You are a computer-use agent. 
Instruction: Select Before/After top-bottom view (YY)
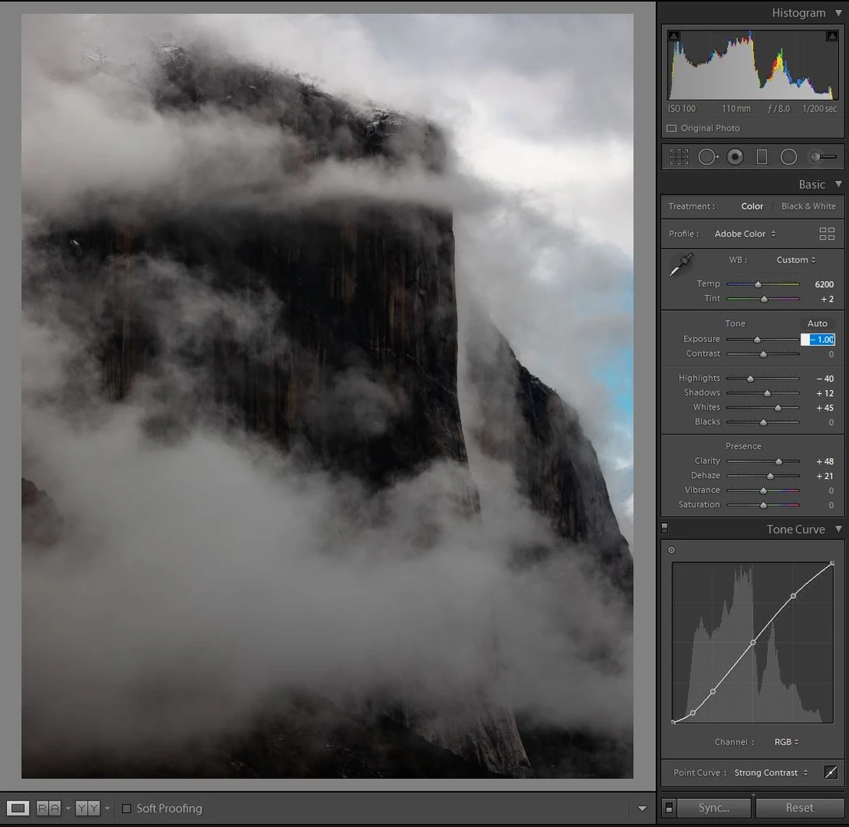(x=87, y=808)
